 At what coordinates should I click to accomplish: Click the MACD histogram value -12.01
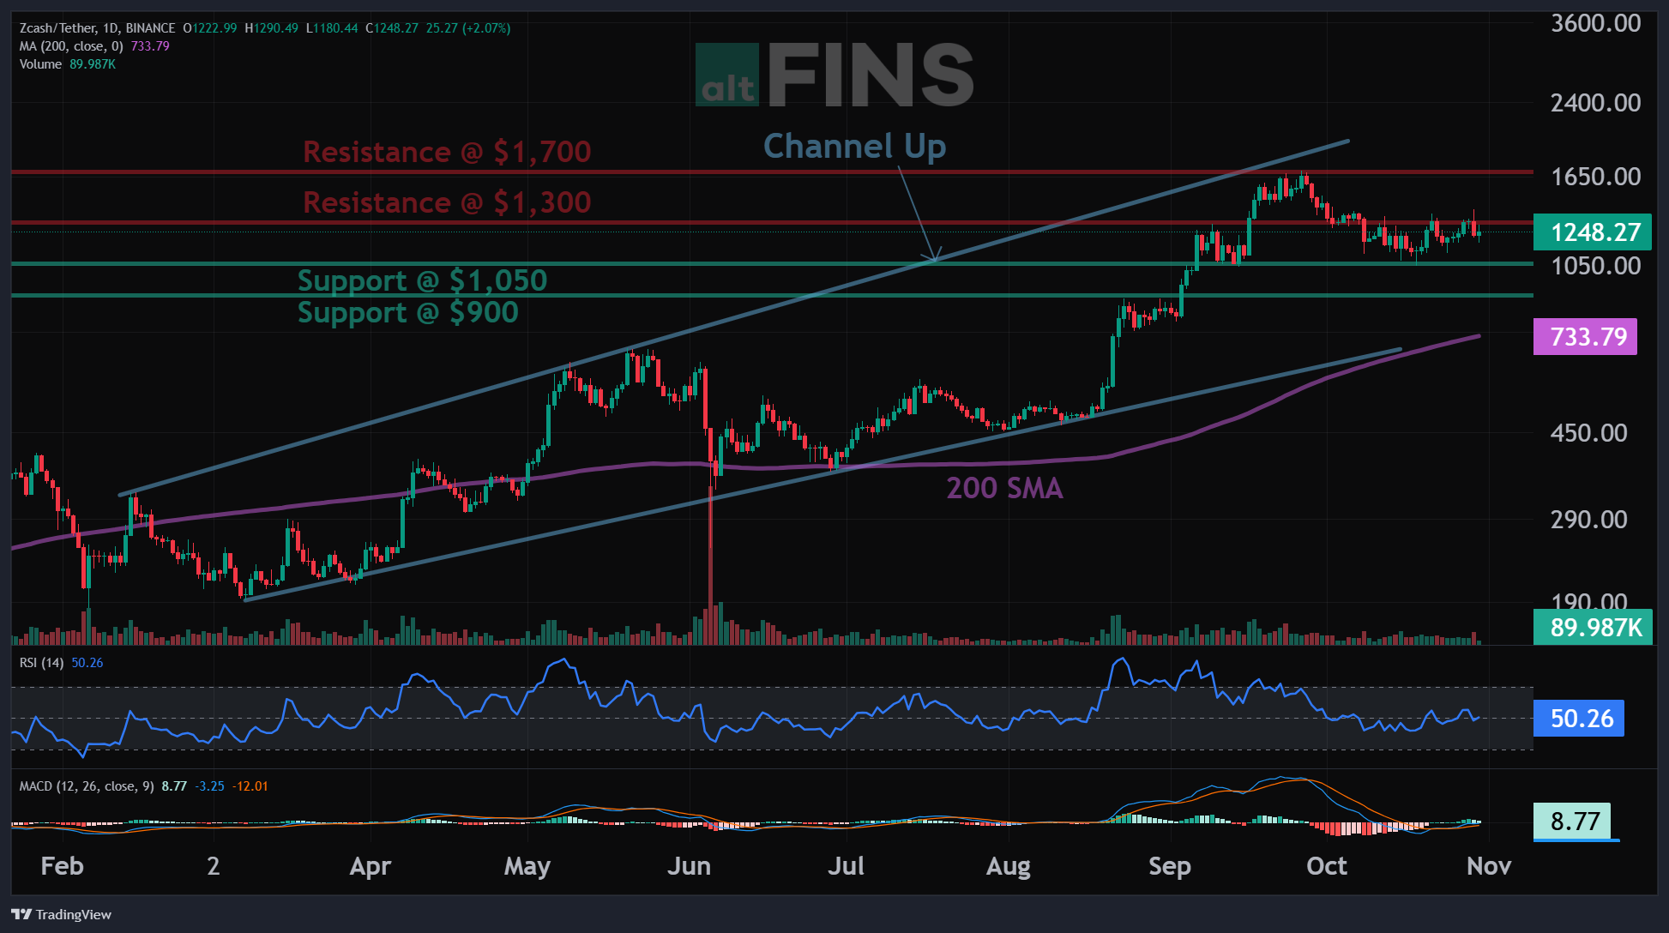click(x=250, y=786)
